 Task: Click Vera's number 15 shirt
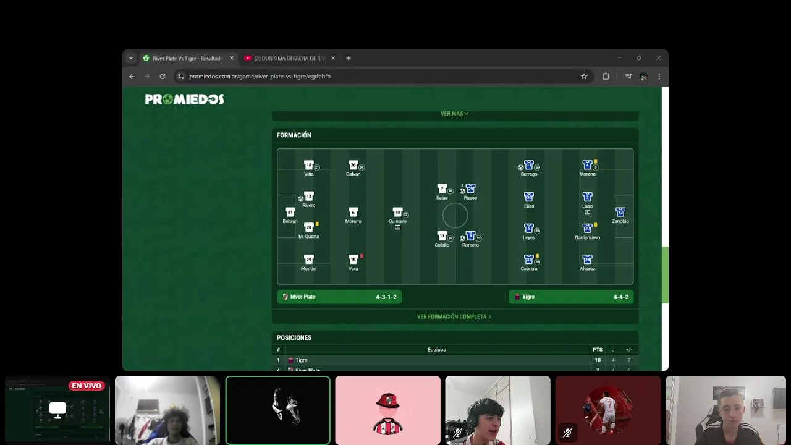353,260
